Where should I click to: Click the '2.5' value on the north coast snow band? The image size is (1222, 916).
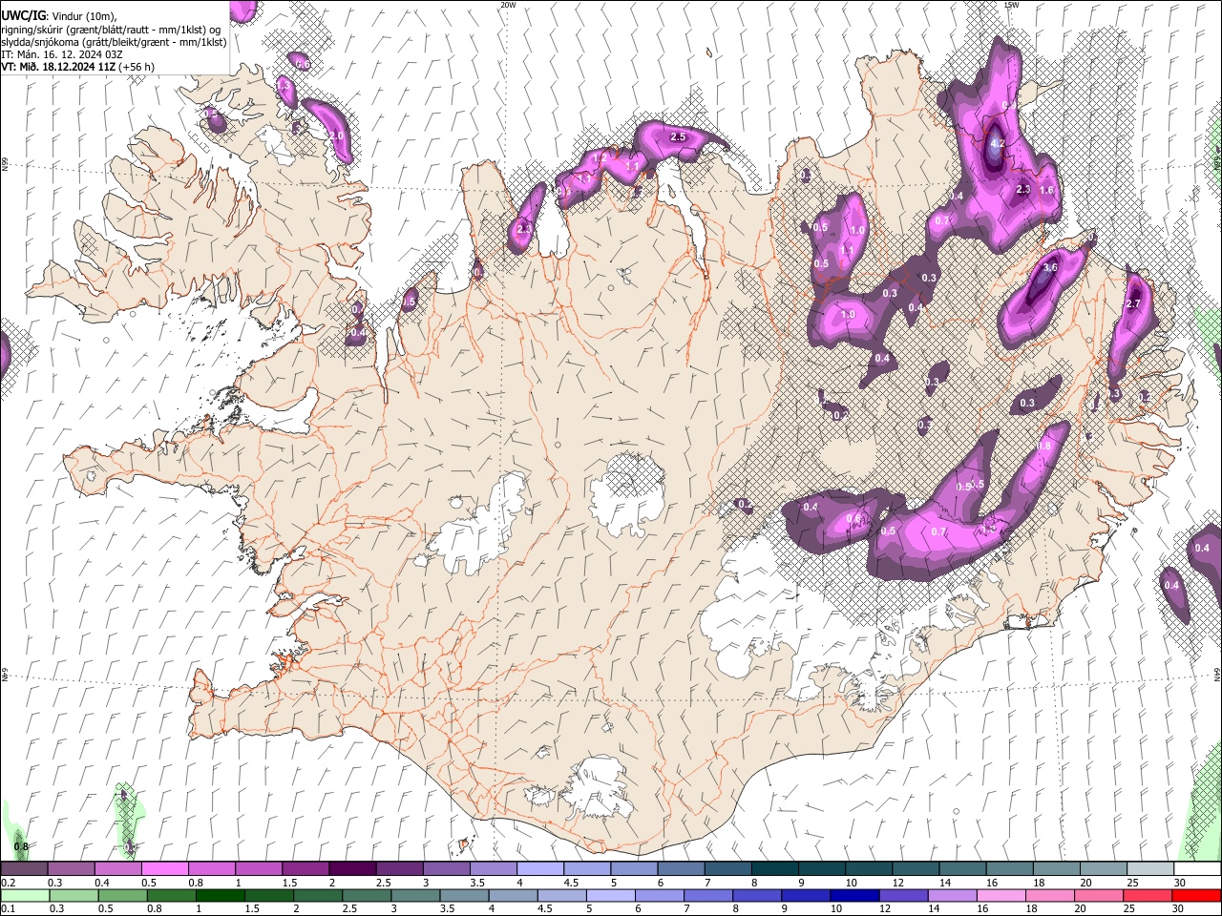click(678, 137)
